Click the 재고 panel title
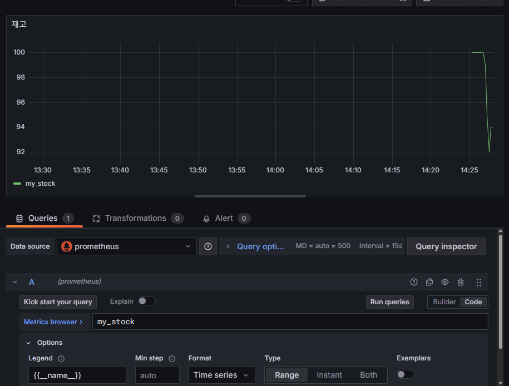The width and height of the screenshot is (509, 386). pos(19,24)
